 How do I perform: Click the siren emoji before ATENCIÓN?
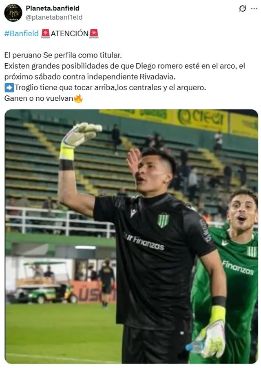[46, 33]
